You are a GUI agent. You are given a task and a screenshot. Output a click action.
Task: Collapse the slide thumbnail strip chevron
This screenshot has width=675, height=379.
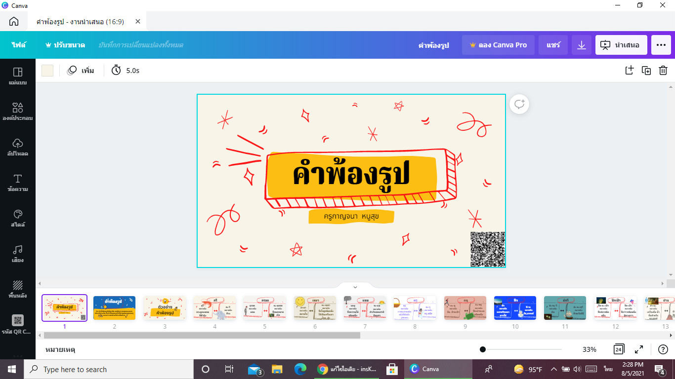pos(354,286)
